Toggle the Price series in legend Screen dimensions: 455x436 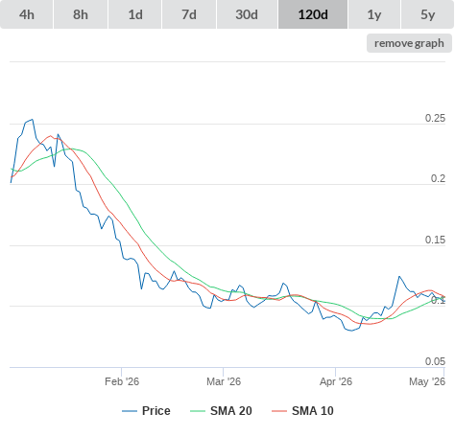(156, 411)
